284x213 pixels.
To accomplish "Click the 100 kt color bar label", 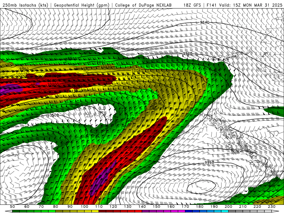I will [84, 207].
